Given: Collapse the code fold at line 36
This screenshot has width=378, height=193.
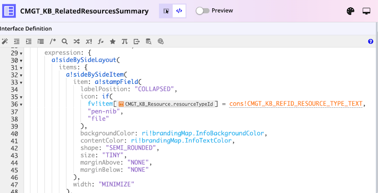Looking at the screenshot, I should coord(21,105).
